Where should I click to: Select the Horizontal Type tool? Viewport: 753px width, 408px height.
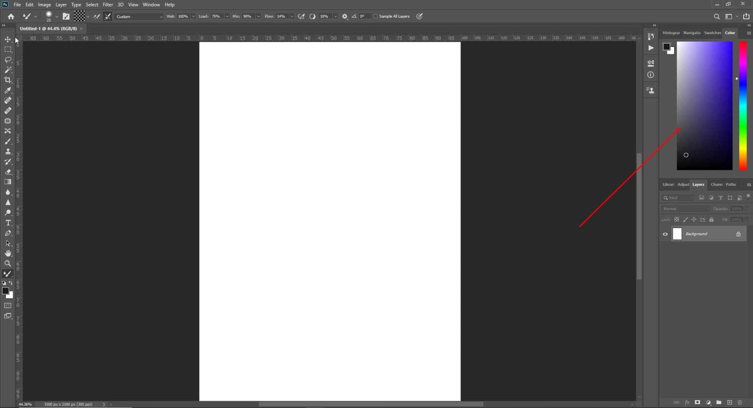click(x=7, y=223)
